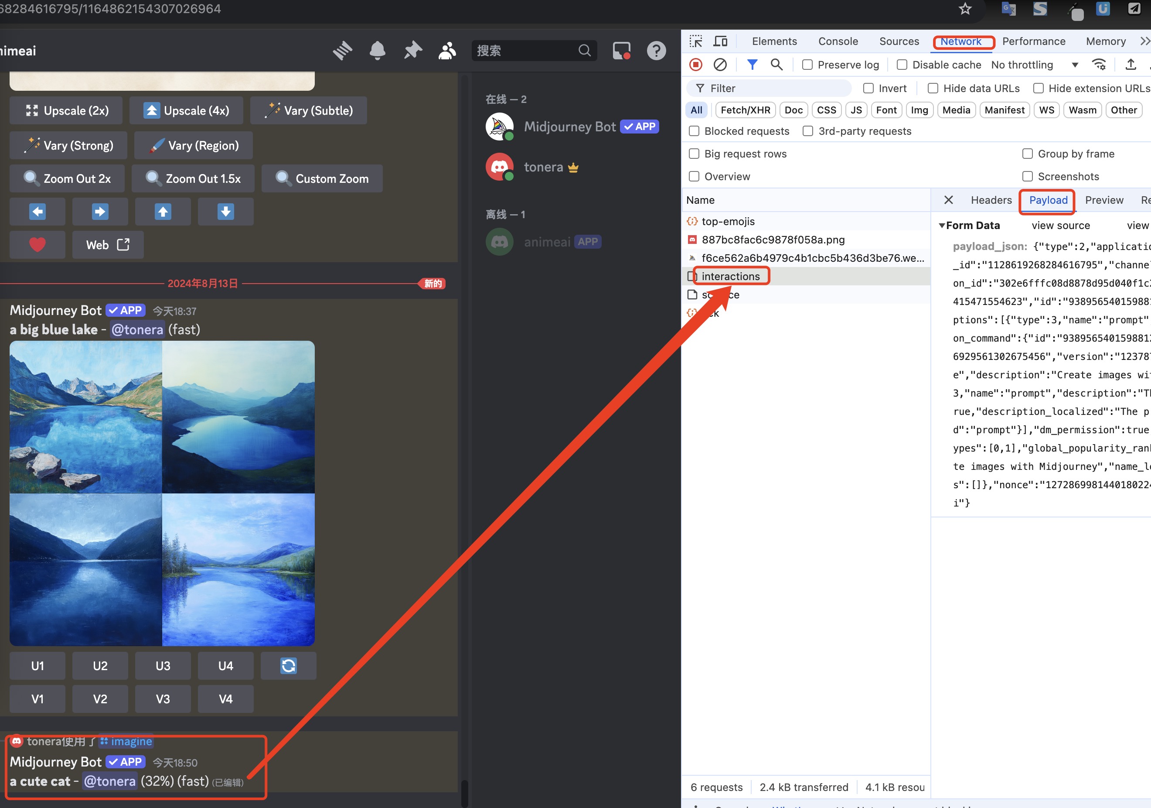Open the Discord inbox icon
The width and height of the screenshot is (1151, 808).
(x=622, y=51)
